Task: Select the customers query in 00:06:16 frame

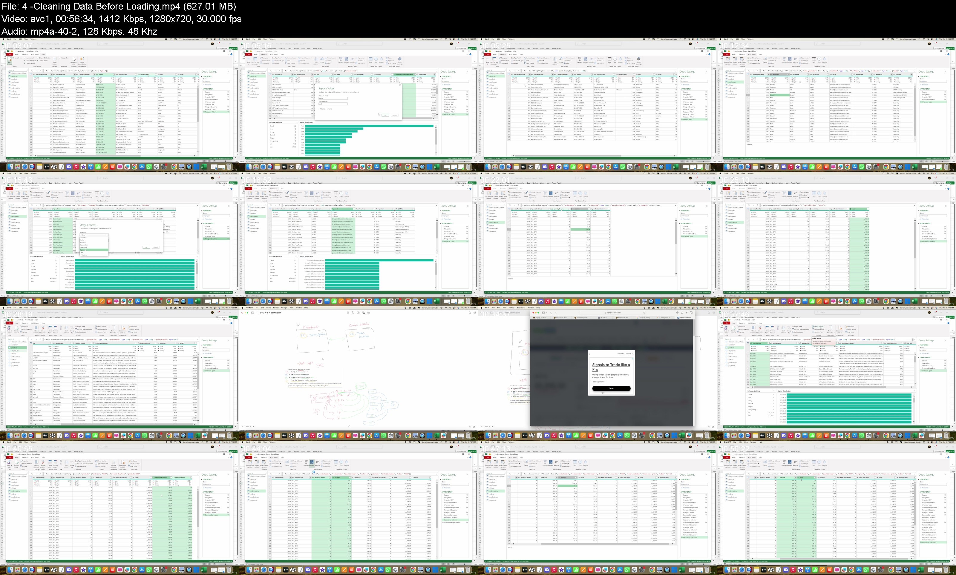Action: pos(256,76)
